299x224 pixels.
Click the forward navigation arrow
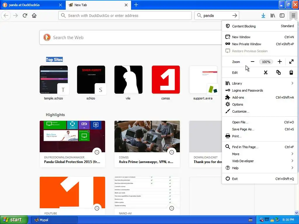(x=15, y=15)
